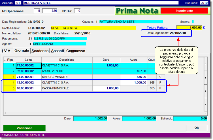Click the Conto Cliente code 13.00.00002
Image resolution: width=213 pixels, height=140 pixels.
click(36, 28)
